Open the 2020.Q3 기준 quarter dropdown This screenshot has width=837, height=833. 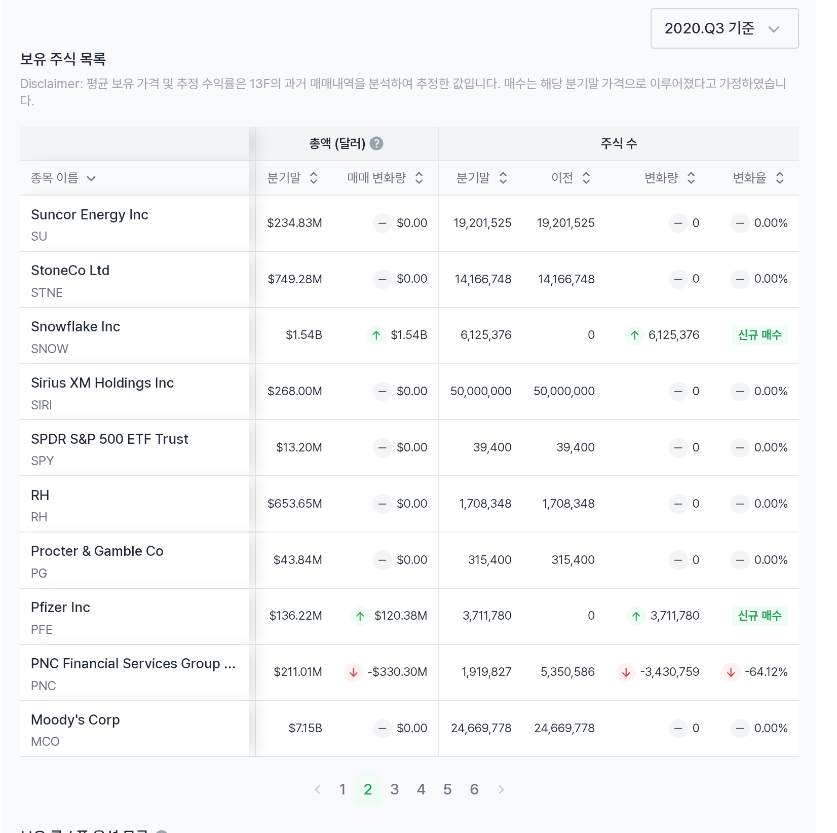click(x=724, y=28)
